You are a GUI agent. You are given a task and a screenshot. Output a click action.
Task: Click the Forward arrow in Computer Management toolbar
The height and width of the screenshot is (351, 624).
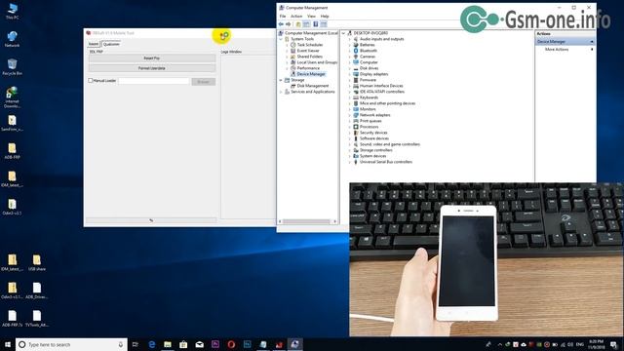click(x=289, y=24)
